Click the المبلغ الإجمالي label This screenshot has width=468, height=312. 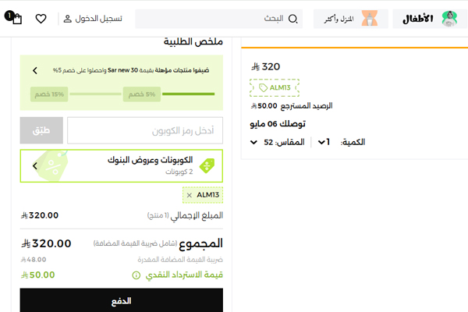pyautogui.click(x=197, y=215)
